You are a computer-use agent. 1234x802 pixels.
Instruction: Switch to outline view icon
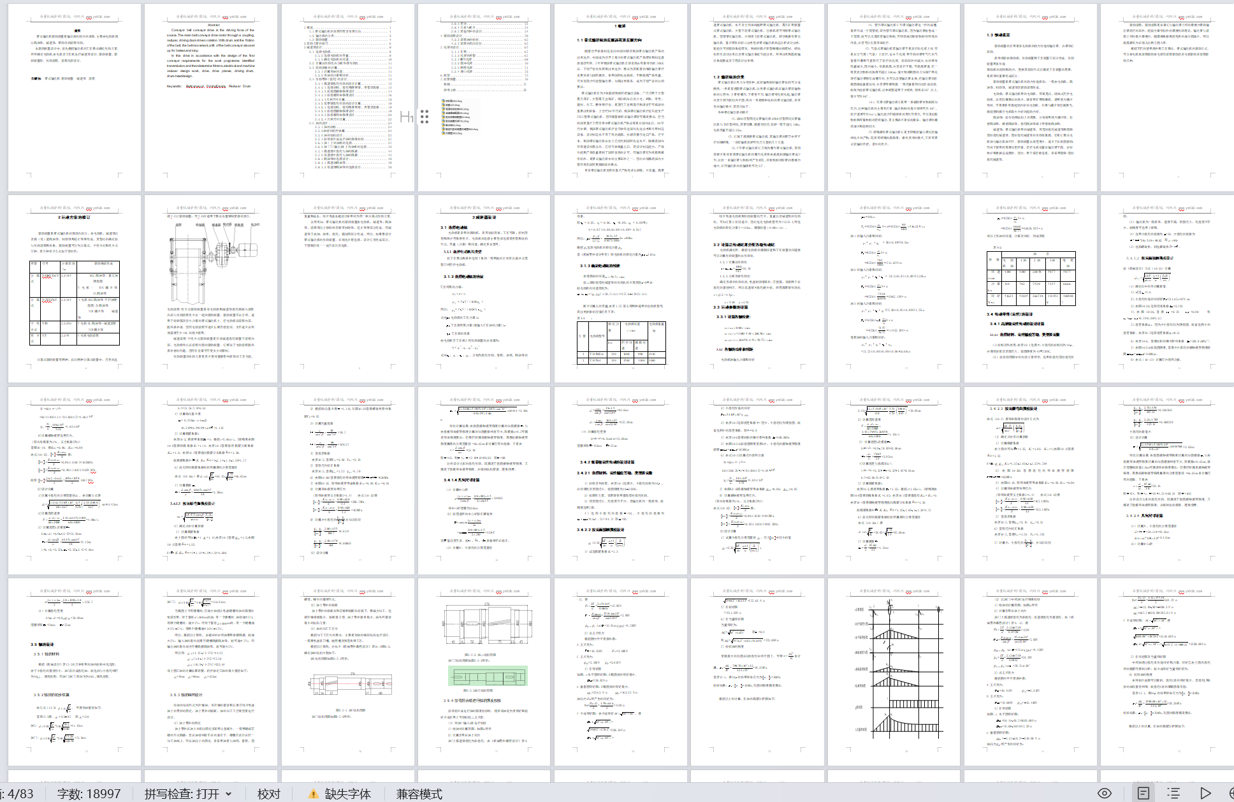pos(1173,793)
